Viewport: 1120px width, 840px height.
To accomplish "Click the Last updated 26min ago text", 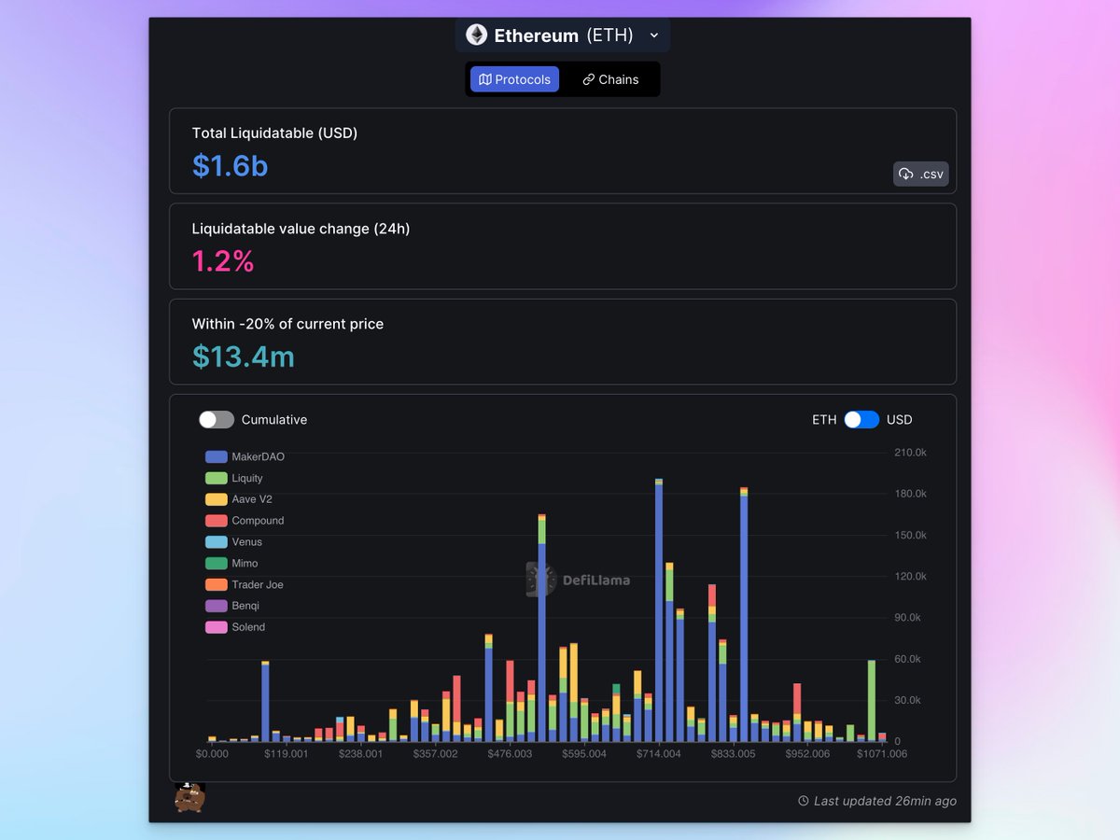I will [x=885, y=801].
